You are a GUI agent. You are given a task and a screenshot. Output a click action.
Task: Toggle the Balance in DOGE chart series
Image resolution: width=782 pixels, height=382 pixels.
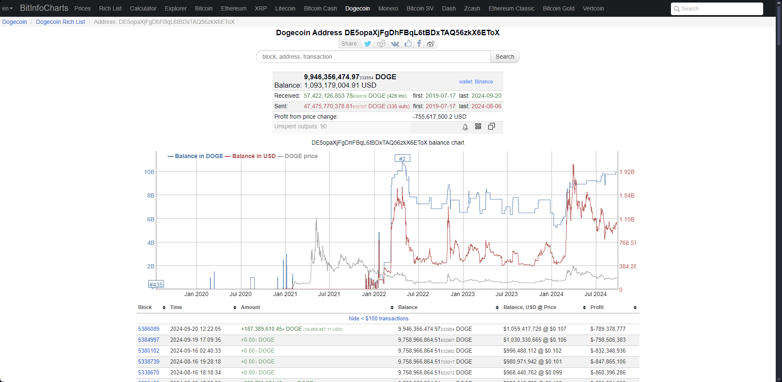pyautogui.click(x=196, y=156)
